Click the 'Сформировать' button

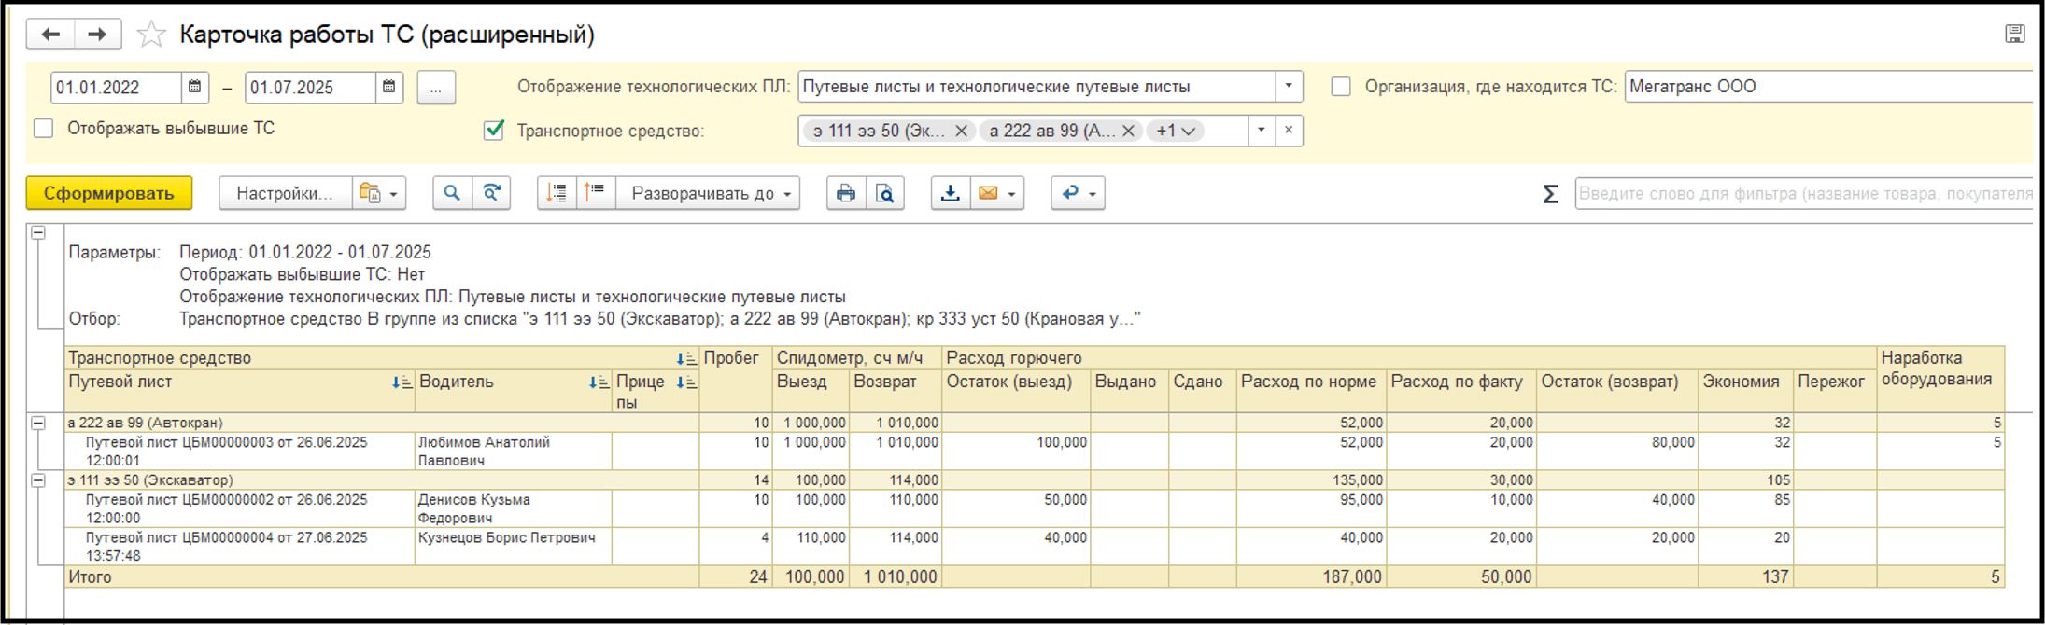[108, 193]
